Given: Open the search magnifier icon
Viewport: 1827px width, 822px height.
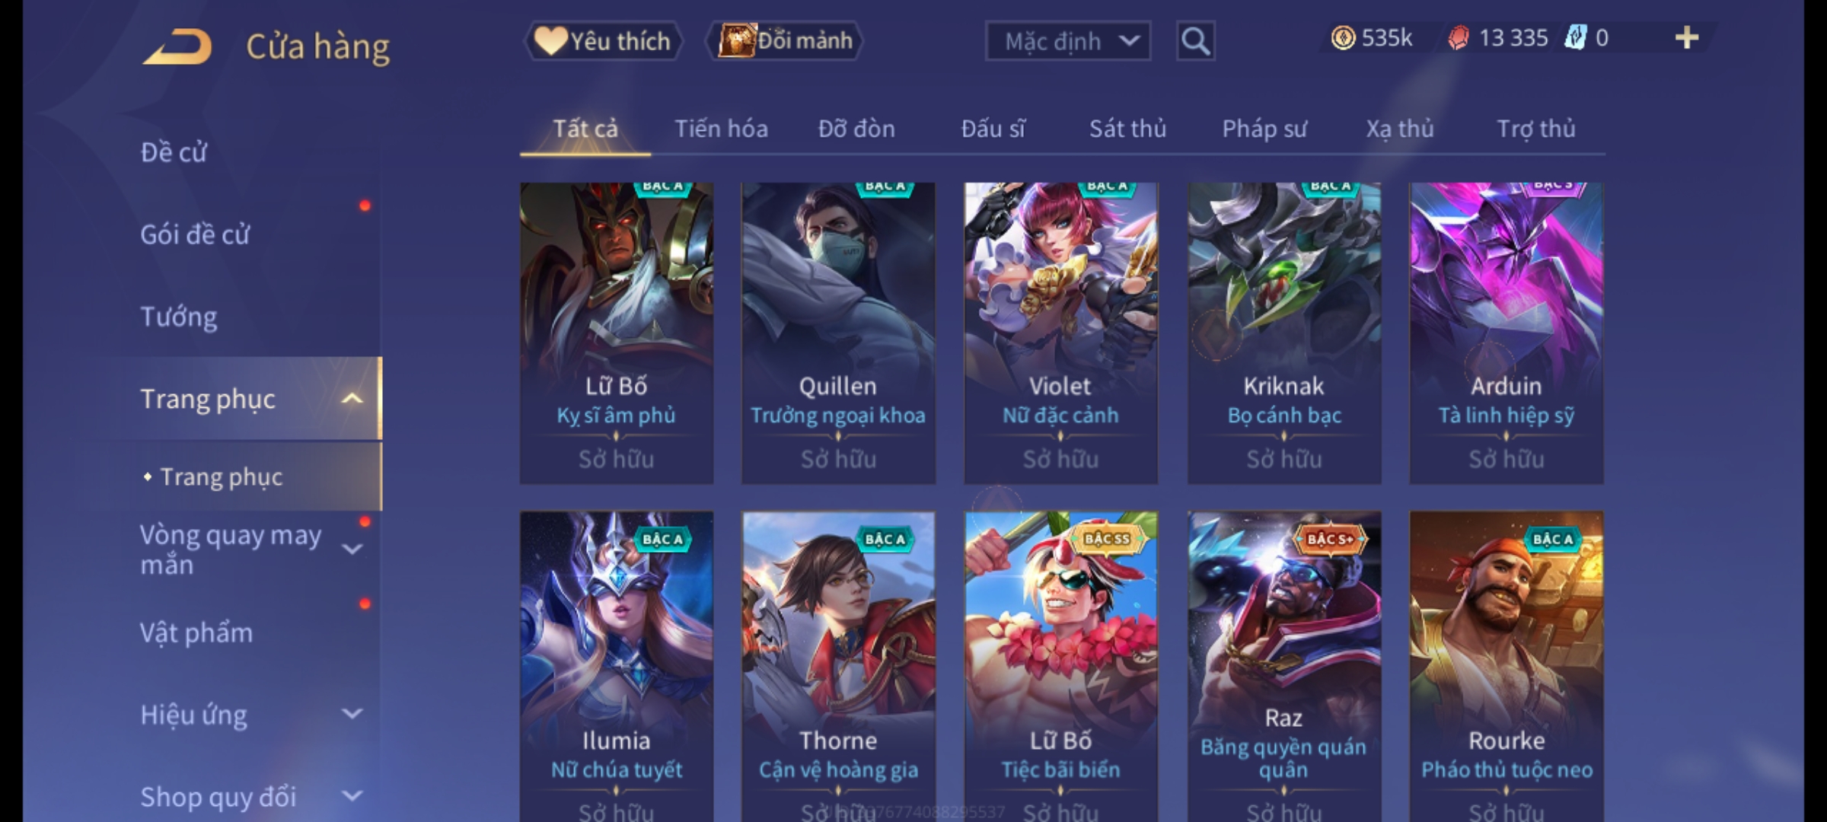Looking at the screenshot, I should [x=1195, y=41].
